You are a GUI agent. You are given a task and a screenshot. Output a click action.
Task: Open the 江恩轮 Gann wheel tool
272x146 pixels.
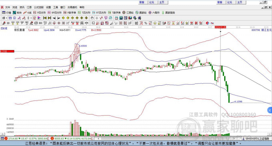(x=128, y=13)
